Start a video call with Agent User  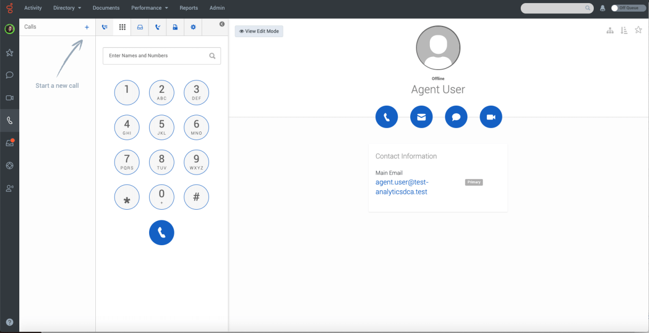491,116
